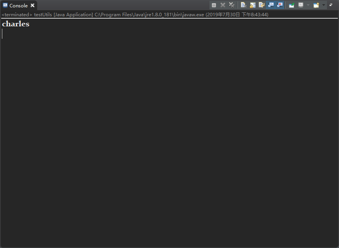The height and width of the screenshot is (248, 339).
Task: Click the Console tab icon
Action: (5, 5)
